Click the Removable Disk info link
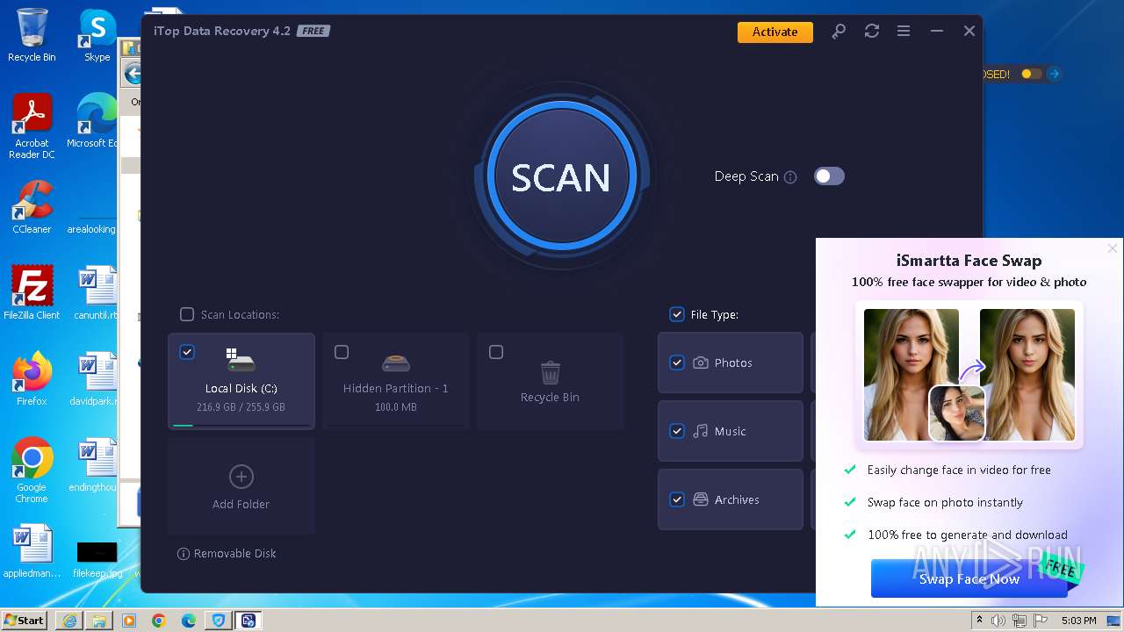1124x632 pixels. (x=227, y=554)
